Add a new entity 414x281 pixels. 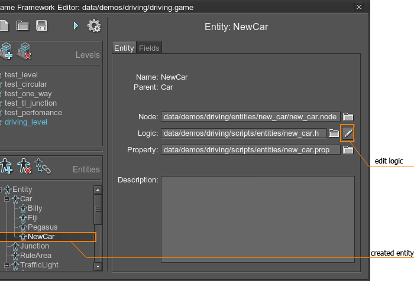(7, 166)
